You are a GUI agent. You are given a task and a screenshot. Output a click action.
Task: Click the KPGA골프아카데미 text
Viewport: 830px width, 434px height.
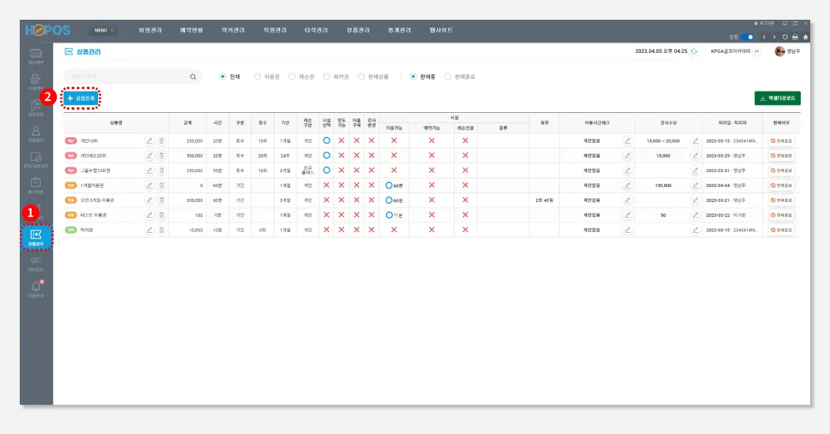coord(730,51)
